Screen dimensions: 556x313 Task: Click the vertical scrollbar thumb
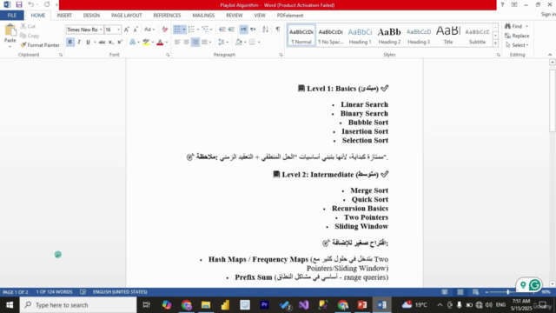click(x=553, y=101)
